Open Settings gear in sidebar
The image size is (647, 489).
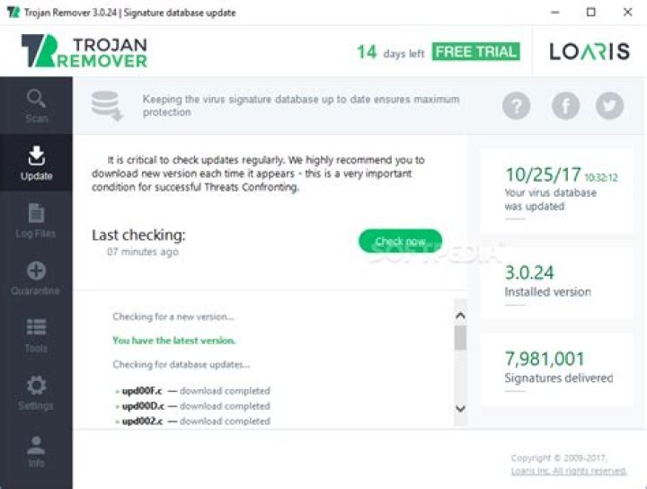[36, 392]
